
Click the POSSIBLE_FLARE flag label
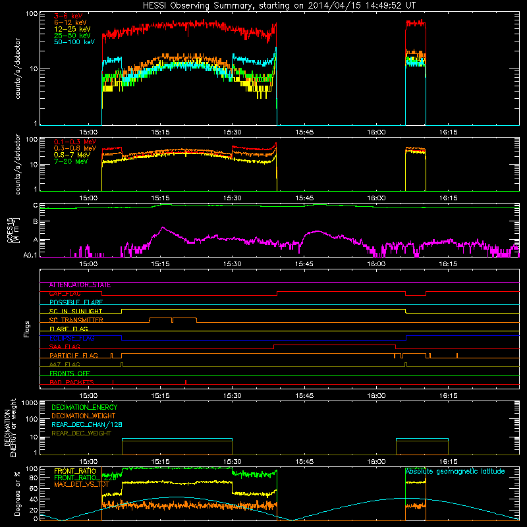76,302
